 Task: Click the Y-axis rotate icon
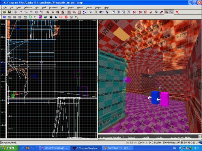31,12
